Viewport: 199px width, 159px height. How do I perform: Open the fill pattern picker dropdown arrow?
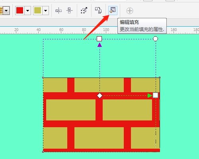6,10
